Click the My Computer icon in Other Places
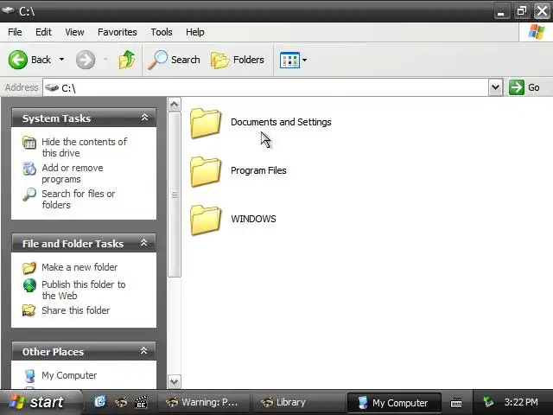Viewport: 553px width, 415px height. (x=30, y=375)
